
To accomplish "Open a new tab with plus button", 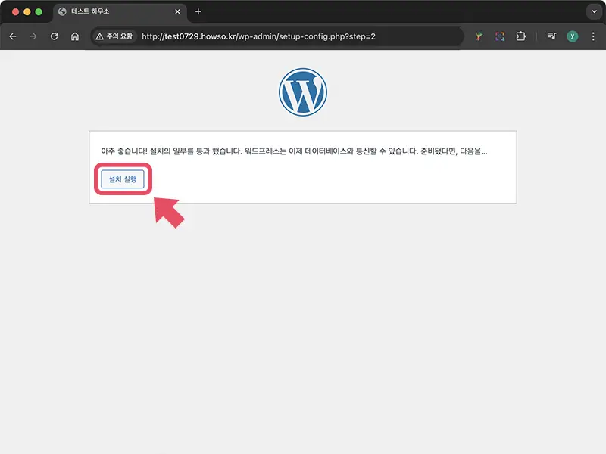I will (198, 11).
